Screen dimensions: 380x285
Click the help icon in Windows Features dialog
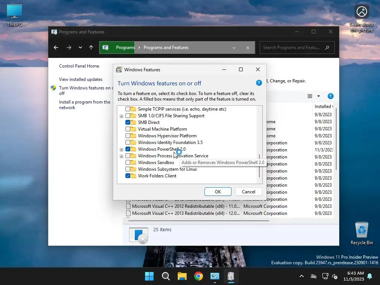[x=259, y=83]
